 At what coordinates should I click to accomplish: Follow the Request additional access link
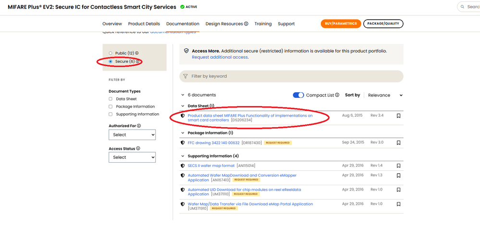pos(220,57)
